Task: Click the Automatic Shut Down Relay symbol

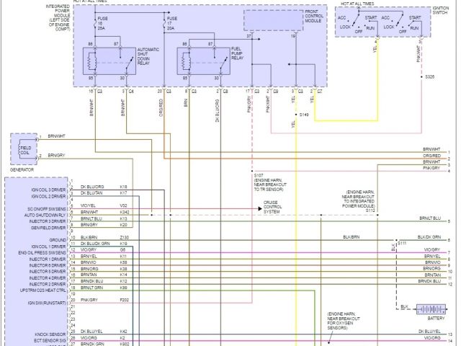Action: click(x=110, y=61)
